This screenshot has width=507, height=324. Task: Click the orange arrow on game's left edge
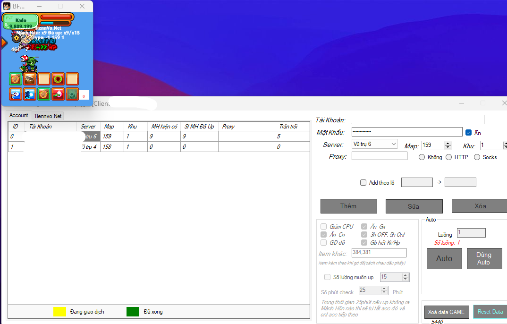(x=4, y=43)
